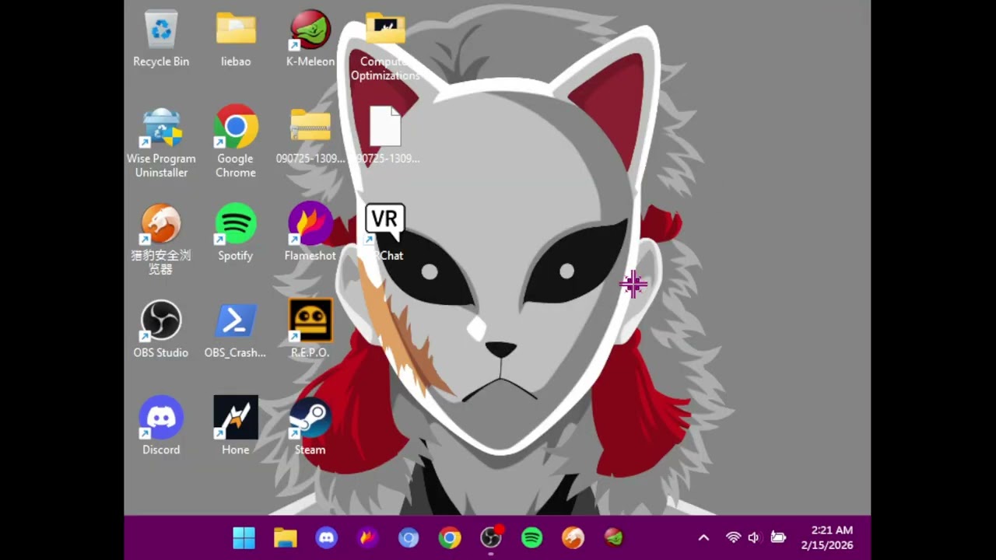Viewport: 996px width, 560px height.
Task: Click the volume speaker tray icon
Action: click(x=753, y=537)
